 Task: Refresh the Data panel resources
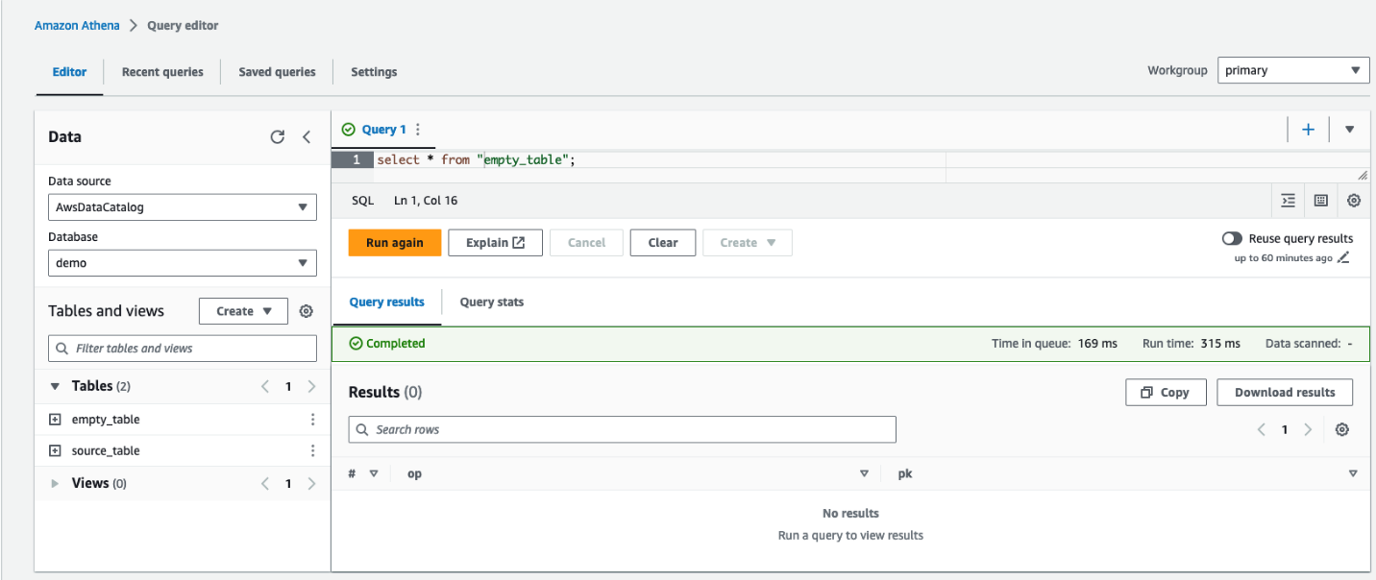click(x=278, y=136)
